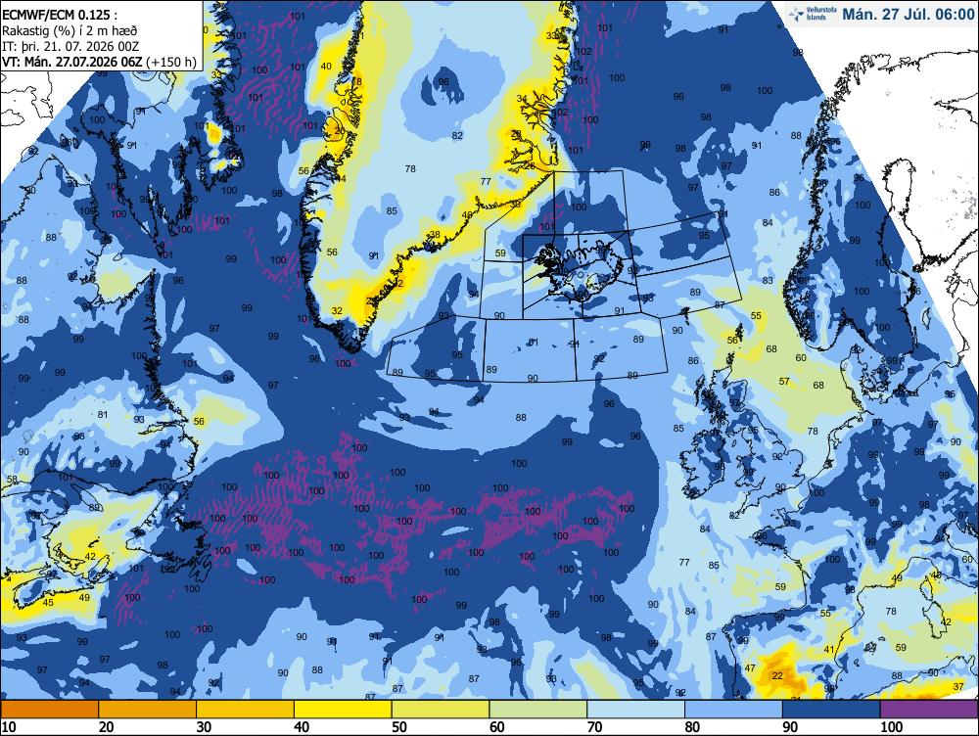
Task: Click the humidity value '57' over the North Sea
Action: click(784, 381)
